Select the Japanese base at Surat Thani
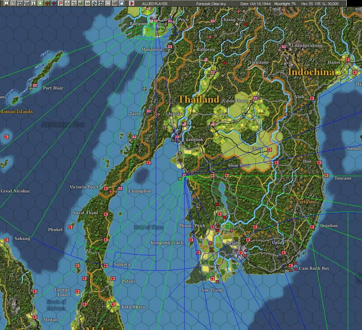362x330 pixels. pos(106,214)
